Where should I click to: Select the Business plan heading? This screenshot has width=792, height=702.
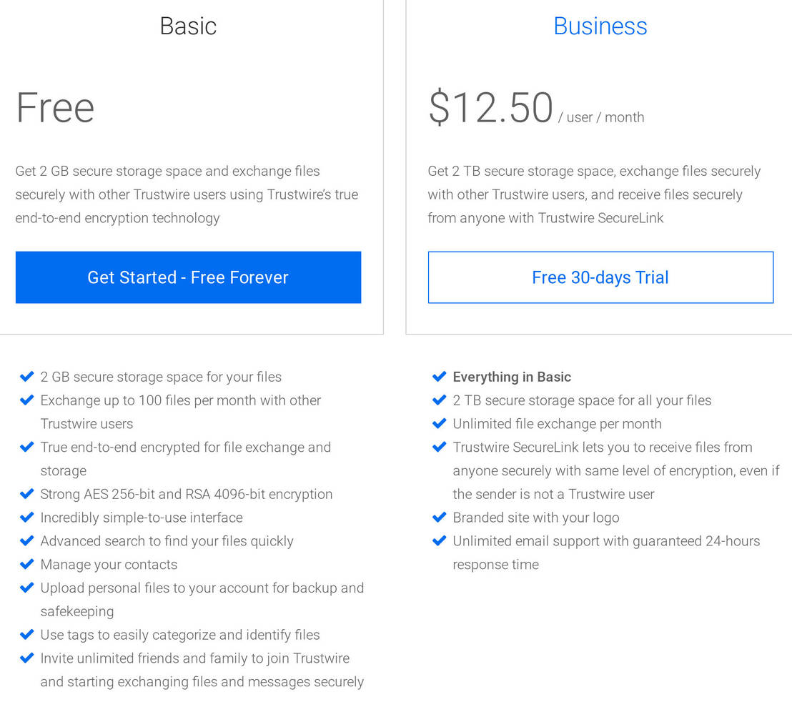coord(600,26)
